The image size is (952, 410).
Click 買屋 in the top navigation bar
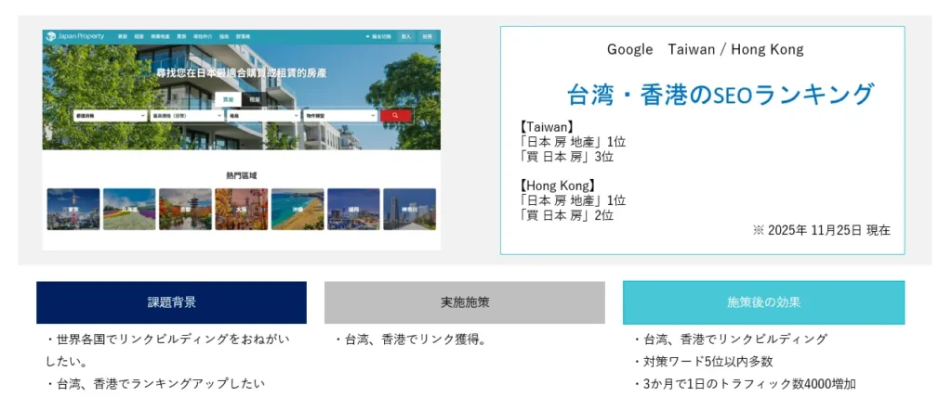click(x=122, y=36)
